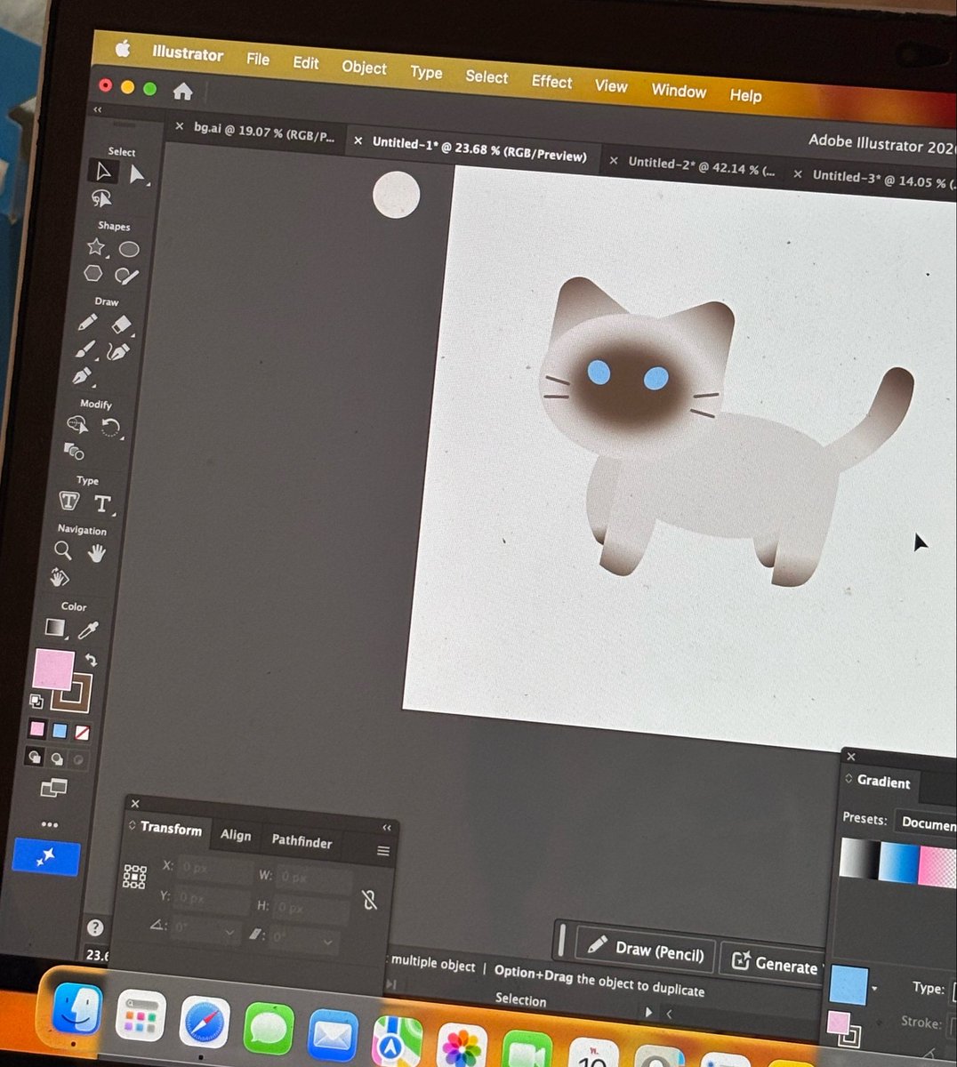Image resolution: width=957 pixels, height=1067 pixels.
Task: Select the Blob Brush tool in Shapes
Action: (x=126, y=277)
